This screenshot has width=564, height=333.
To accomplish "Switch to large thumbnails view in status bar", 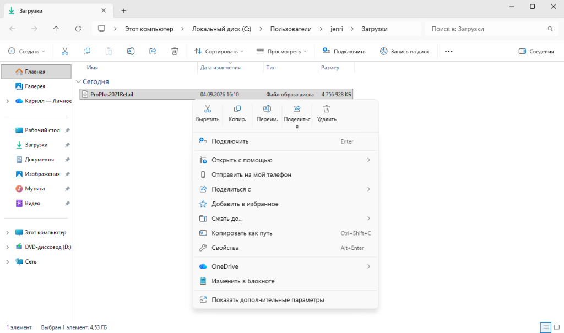I will (x=556, y=327).
